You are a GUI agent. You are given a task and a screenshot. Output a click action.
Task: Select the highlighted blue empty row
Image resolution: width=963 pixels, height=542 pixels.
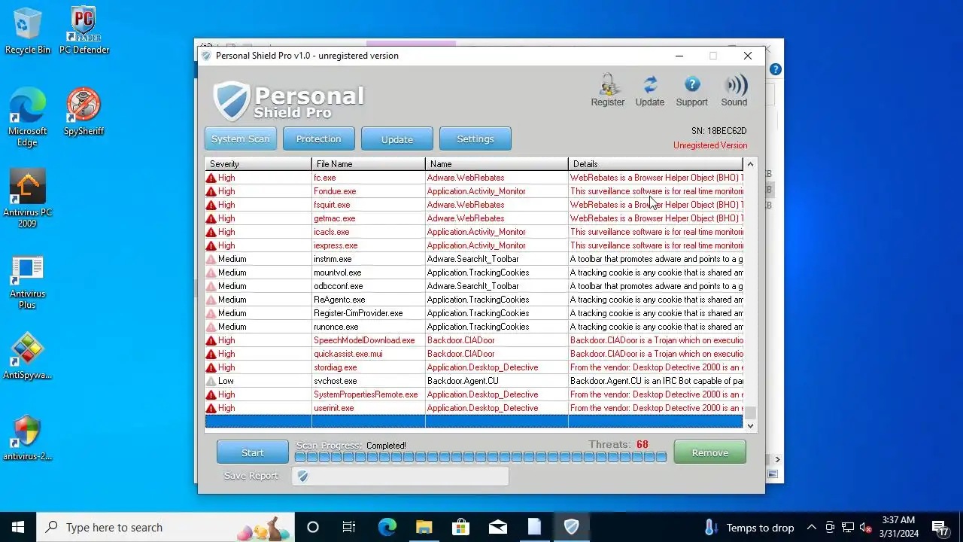(474, 422)
